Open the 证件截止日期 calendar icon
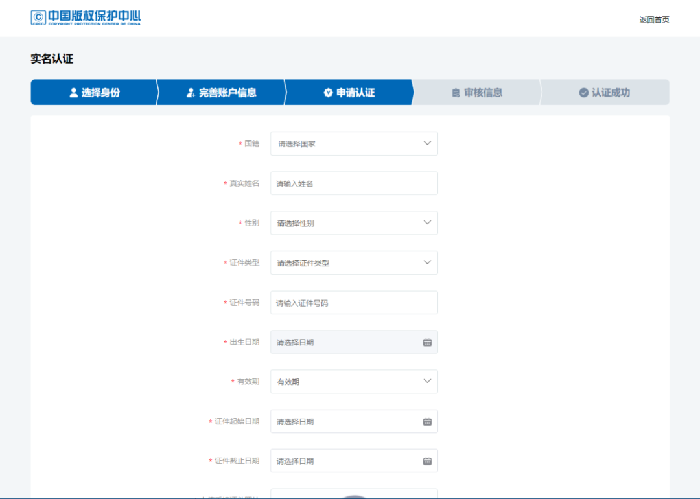The image size is (700, 499). click(427, 461)
